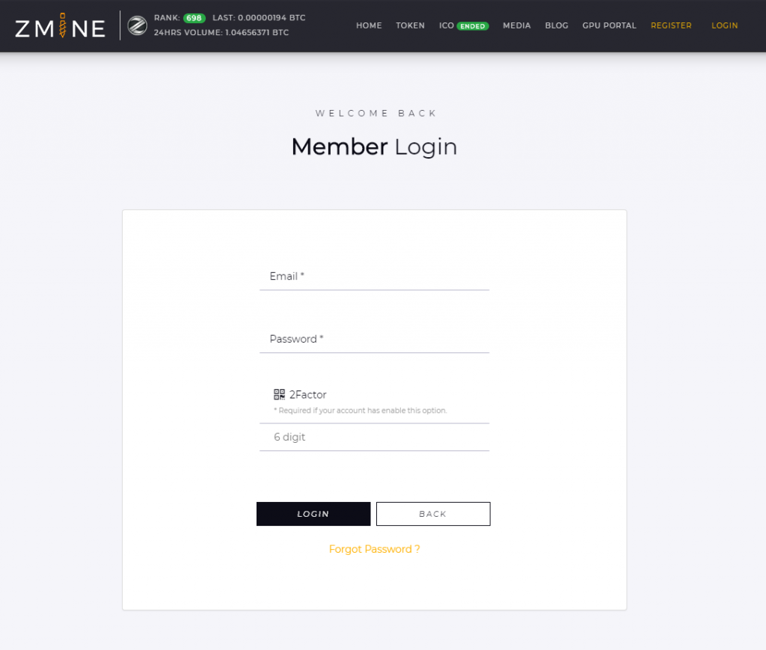
Task: Click the ZMINE logo
Action: (x=59, y=25)
